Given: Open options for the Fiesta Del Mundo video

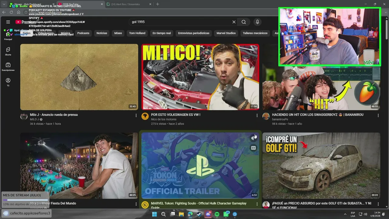Looking at the screenshot, I should (136, 204).
